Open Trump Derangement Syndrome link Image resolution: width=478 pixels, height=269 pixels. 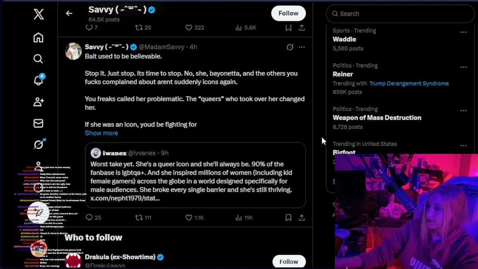click(409, 83)
